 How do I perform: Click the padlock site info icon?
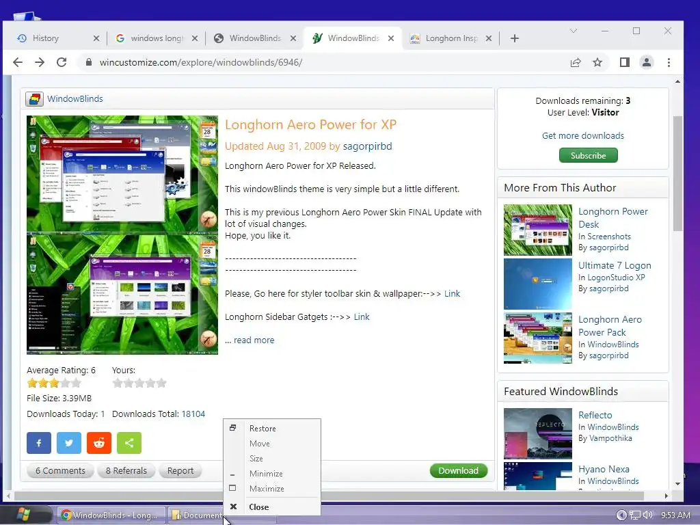click(x=88, y=62)
